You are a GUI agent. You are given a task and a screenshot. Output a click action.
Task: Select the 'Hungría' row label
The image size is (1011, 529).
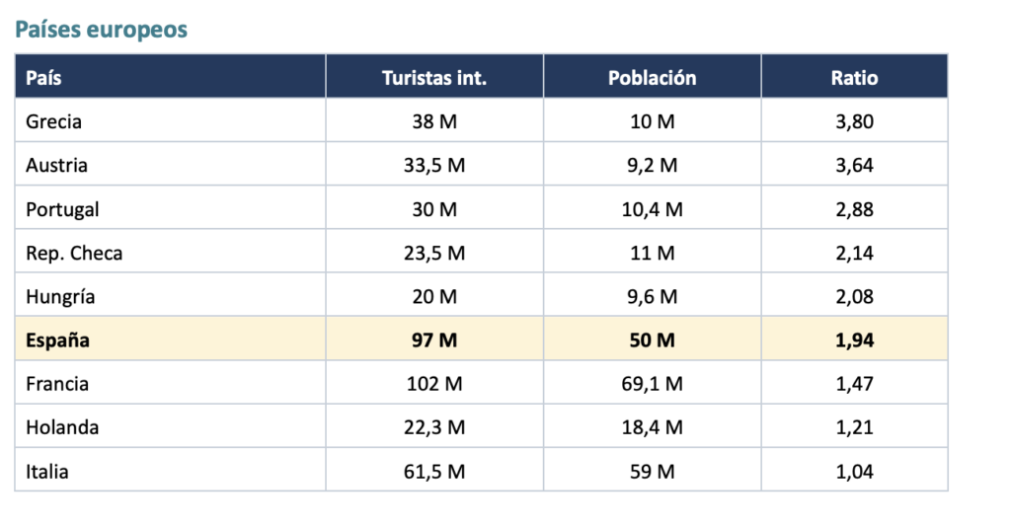click(x=170, y=296)
